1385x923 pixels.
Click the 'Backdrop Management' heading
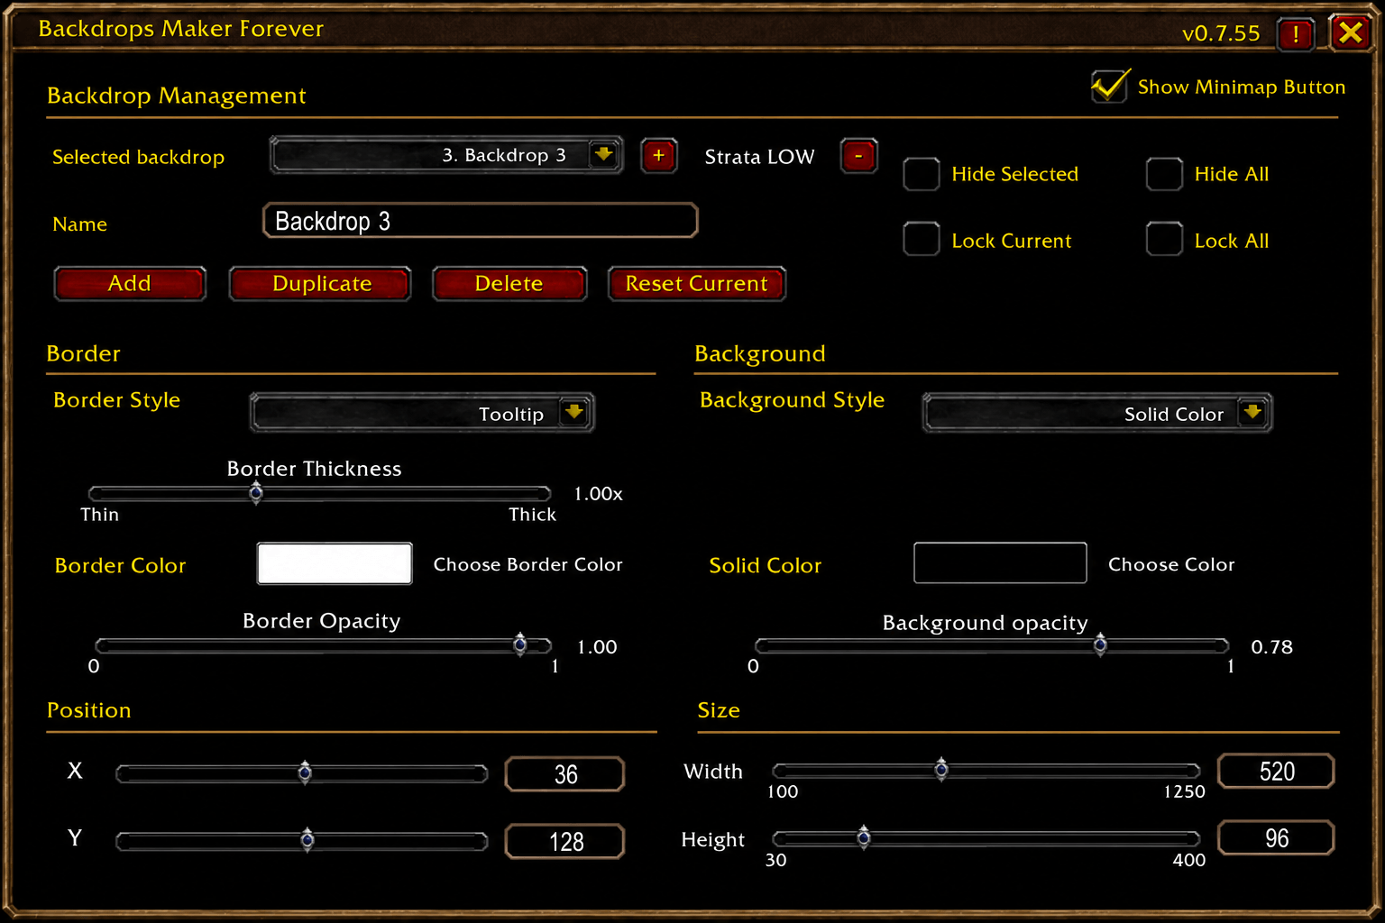[177, 96]
